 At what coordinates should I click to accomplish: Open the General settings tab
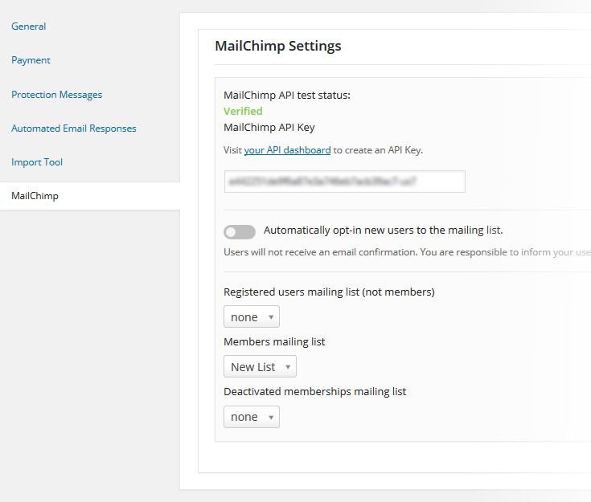tap(29, 27)
